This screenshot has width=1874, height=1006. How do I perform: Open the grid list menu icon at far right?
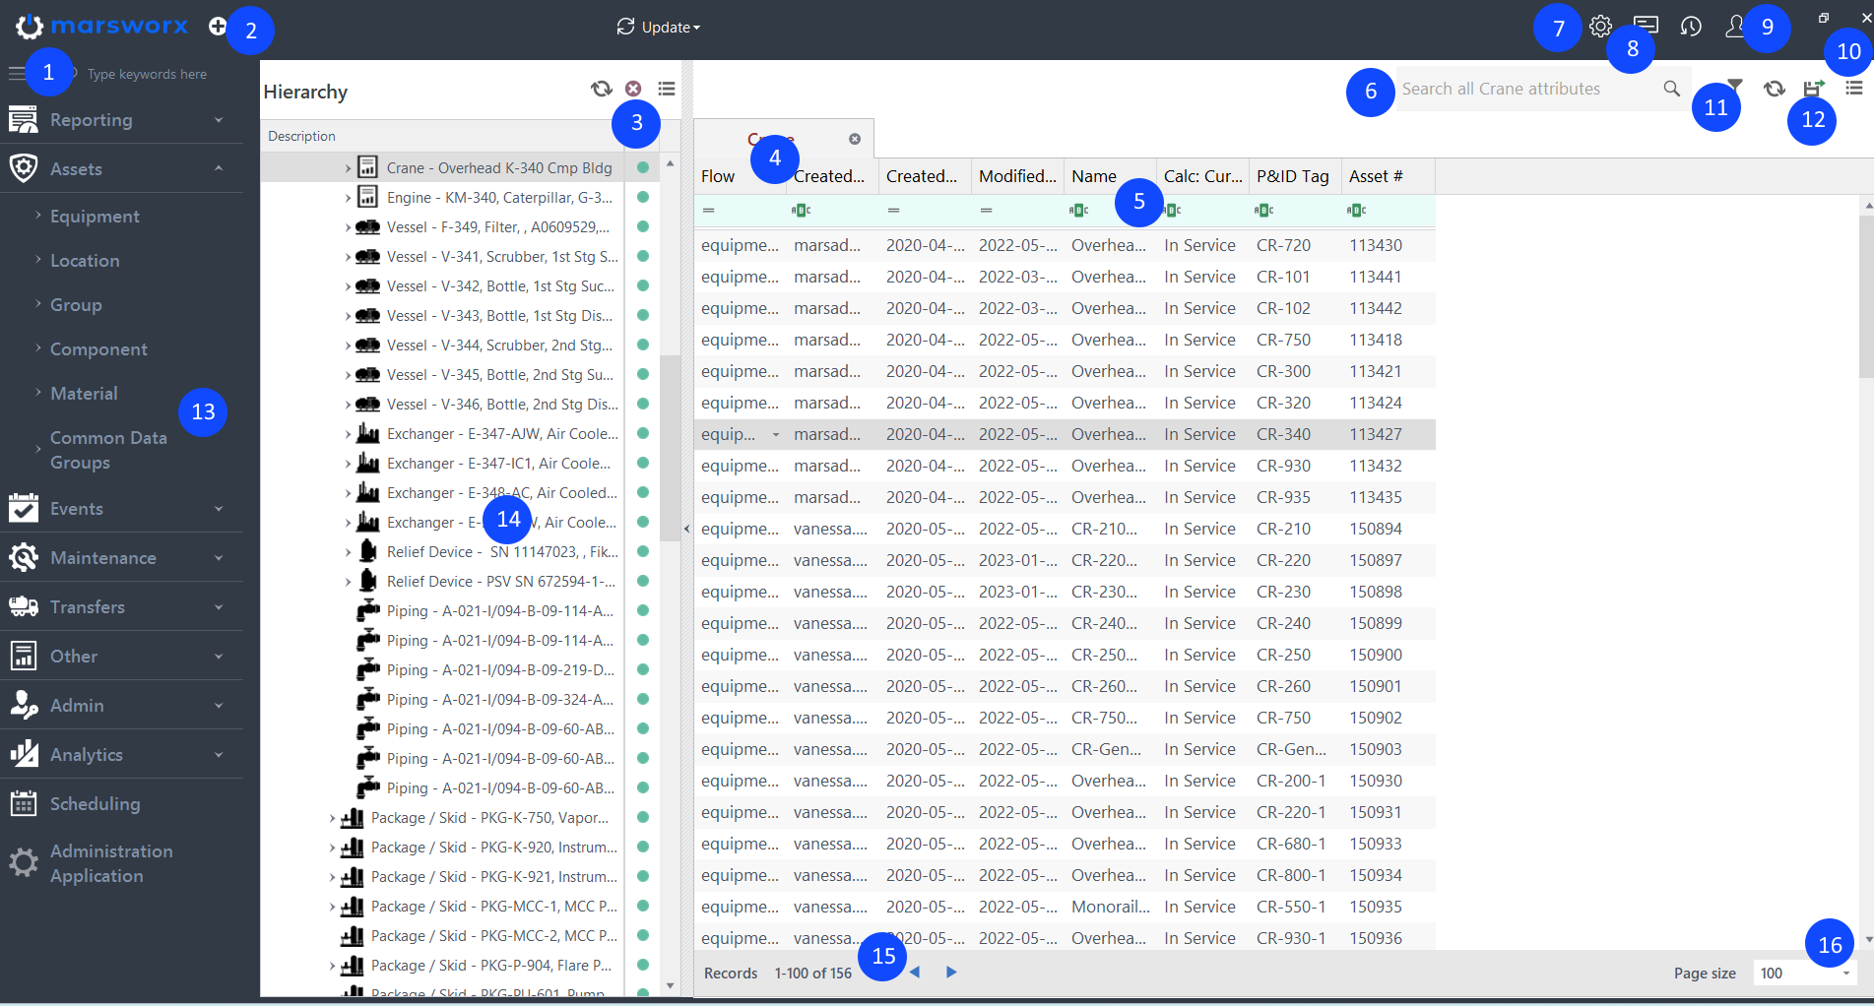[x=1854, y=89]
